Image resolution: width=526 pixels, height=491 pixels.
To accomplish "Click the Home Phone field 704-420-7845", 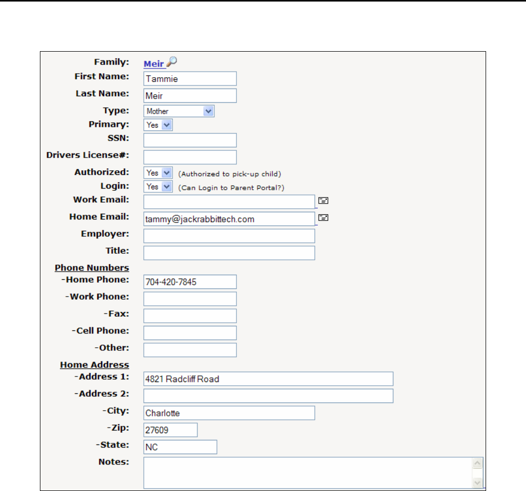I will pos(190,282).
